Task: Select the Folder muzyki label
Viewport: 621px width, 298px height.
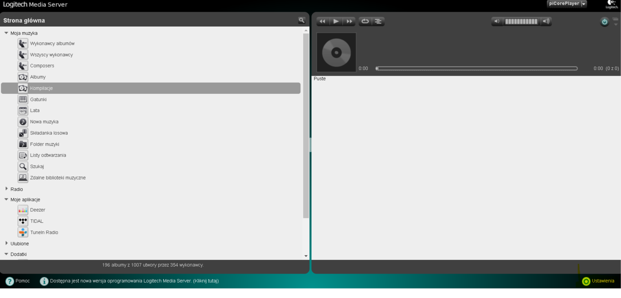Action: tap(45, 144)
